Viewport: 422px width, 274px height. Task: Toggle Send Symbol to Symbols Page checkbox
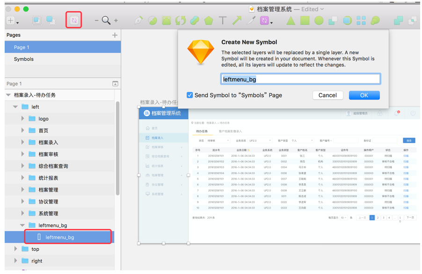tap(190, 95)
